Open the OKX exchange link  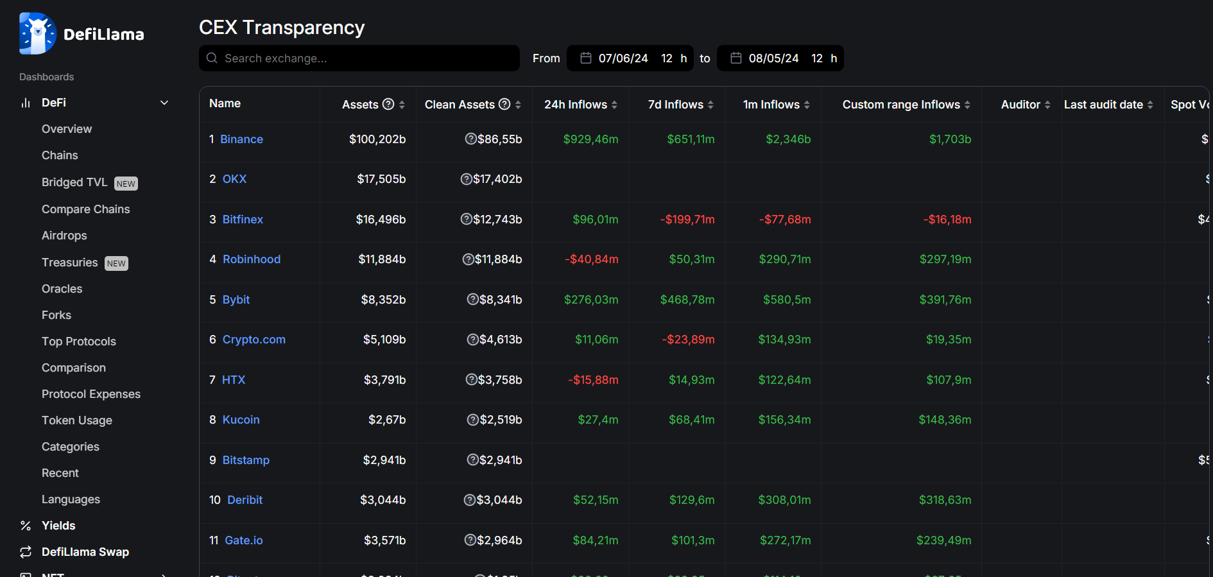234,179
